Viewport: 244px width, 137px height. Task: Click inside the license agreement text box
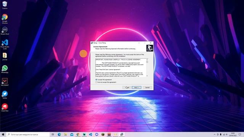120,68
